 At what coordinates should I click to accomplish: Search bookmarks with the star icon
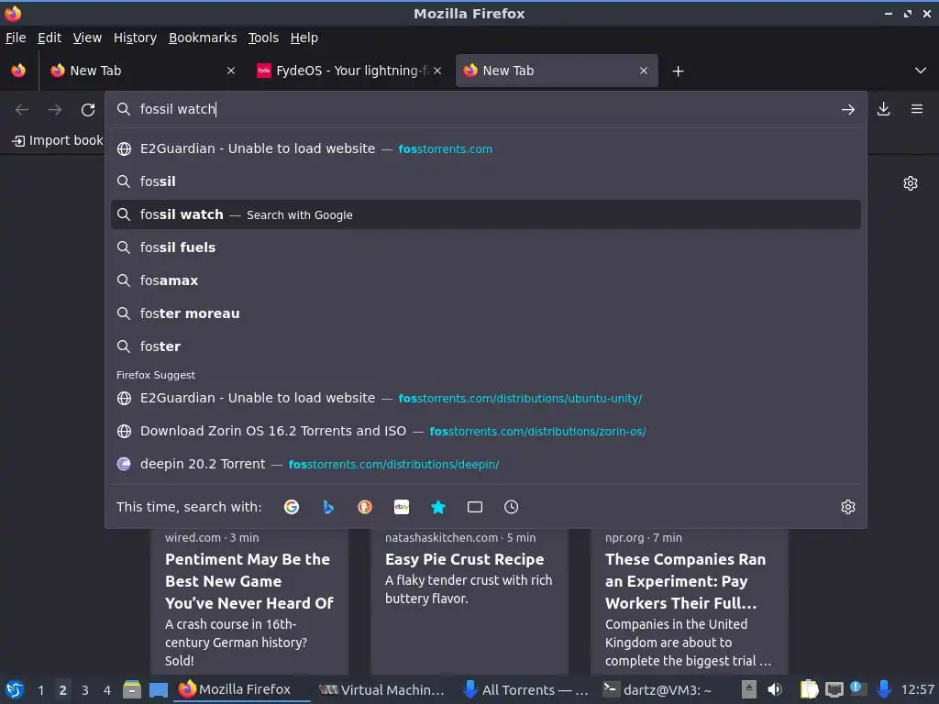click(438, 507)
